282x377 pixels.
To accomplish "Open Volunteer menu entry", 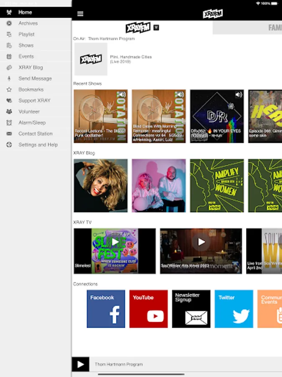I will (36, 111).
